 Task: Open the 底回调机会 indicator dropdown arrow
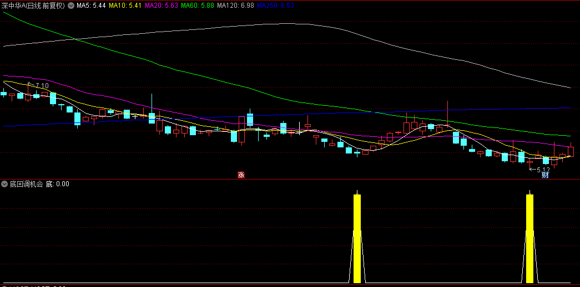[x=4, y=183]
